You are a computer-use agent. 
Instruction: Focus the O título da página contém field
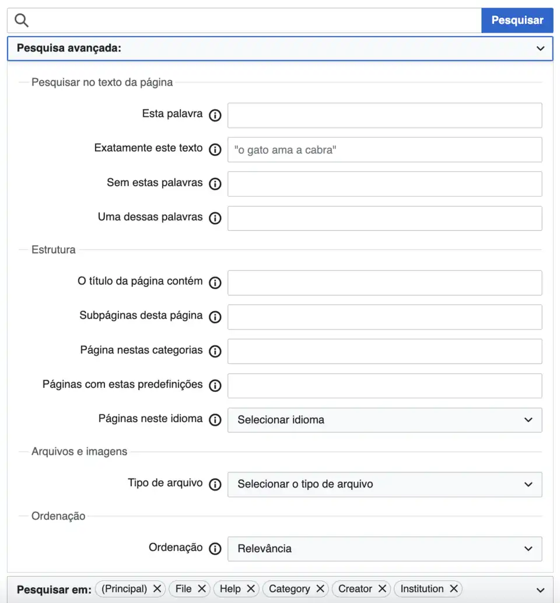(384, 283)
